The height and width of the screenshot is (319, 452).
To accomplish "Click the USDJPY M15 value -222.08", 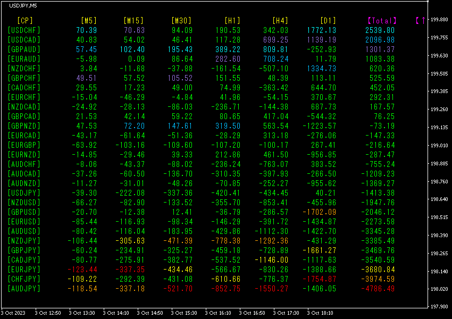I will click(130, 193).
